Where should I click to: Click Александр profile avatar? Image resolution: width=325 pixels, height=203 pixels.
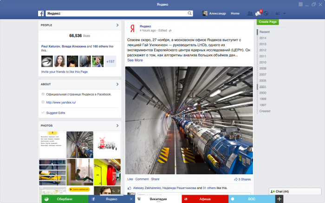click(205, 13)
